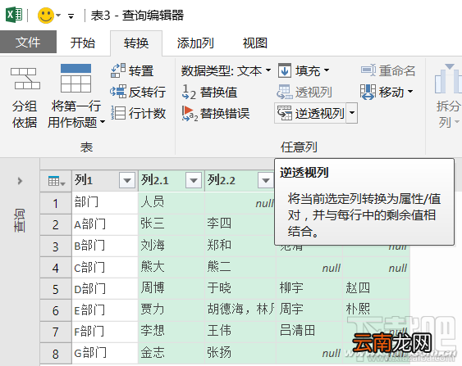Click the 替换值 replace values button
This screenshot has width=462, height=366.
209,92
